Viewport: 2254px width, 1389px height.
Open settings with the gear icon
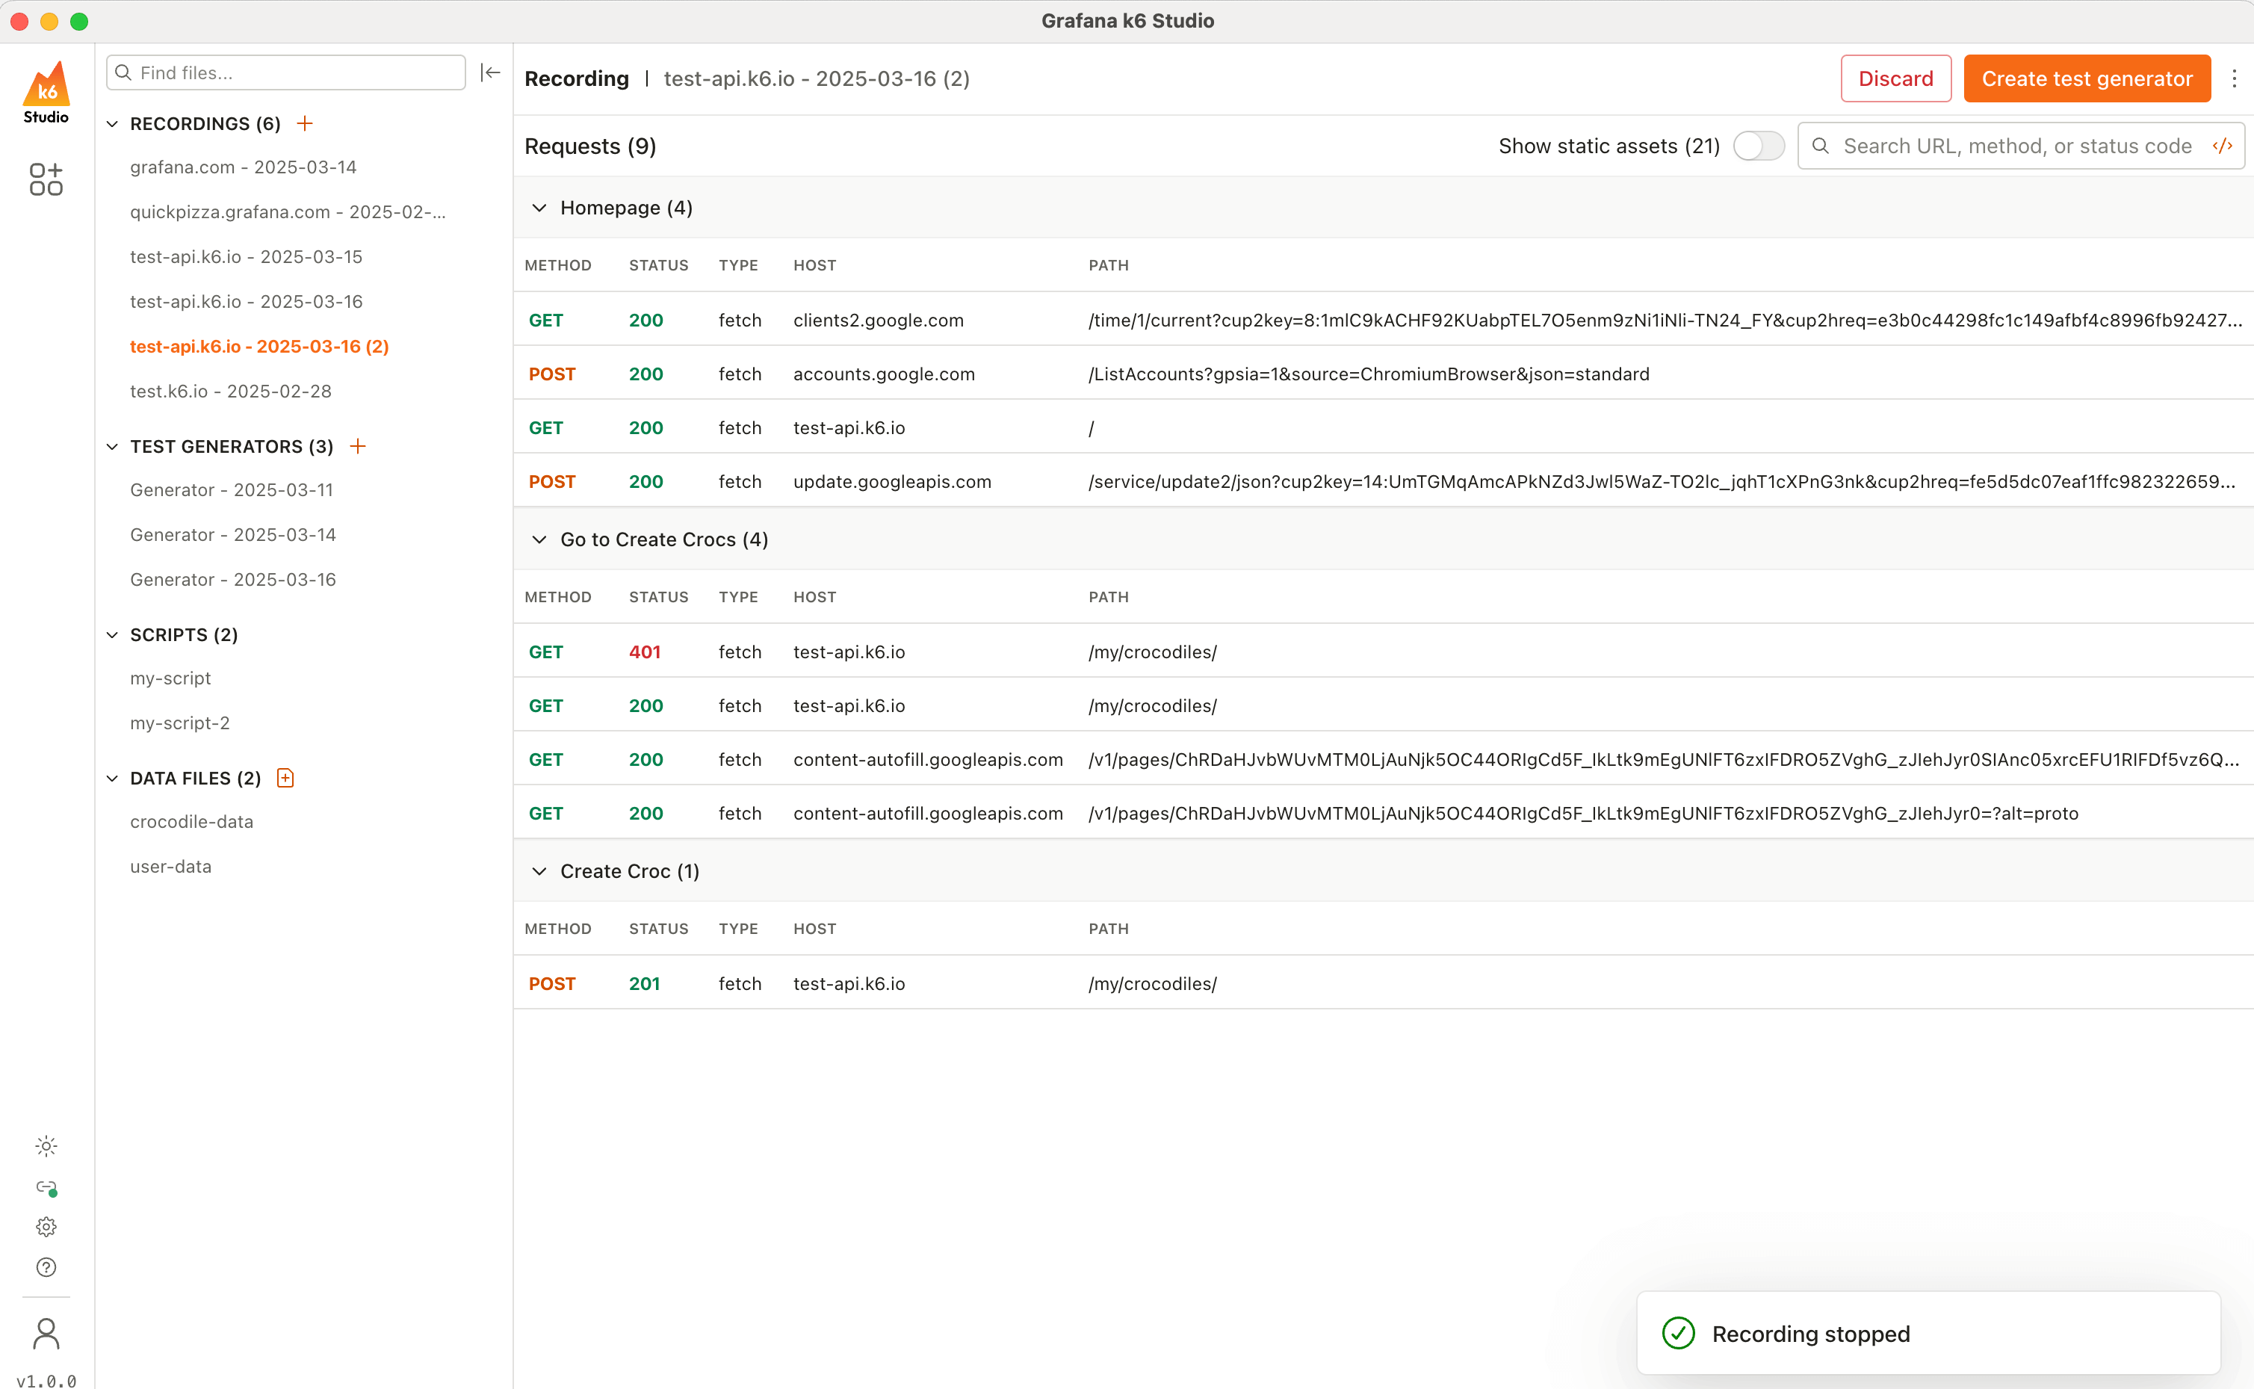(x=46, y=1228)
